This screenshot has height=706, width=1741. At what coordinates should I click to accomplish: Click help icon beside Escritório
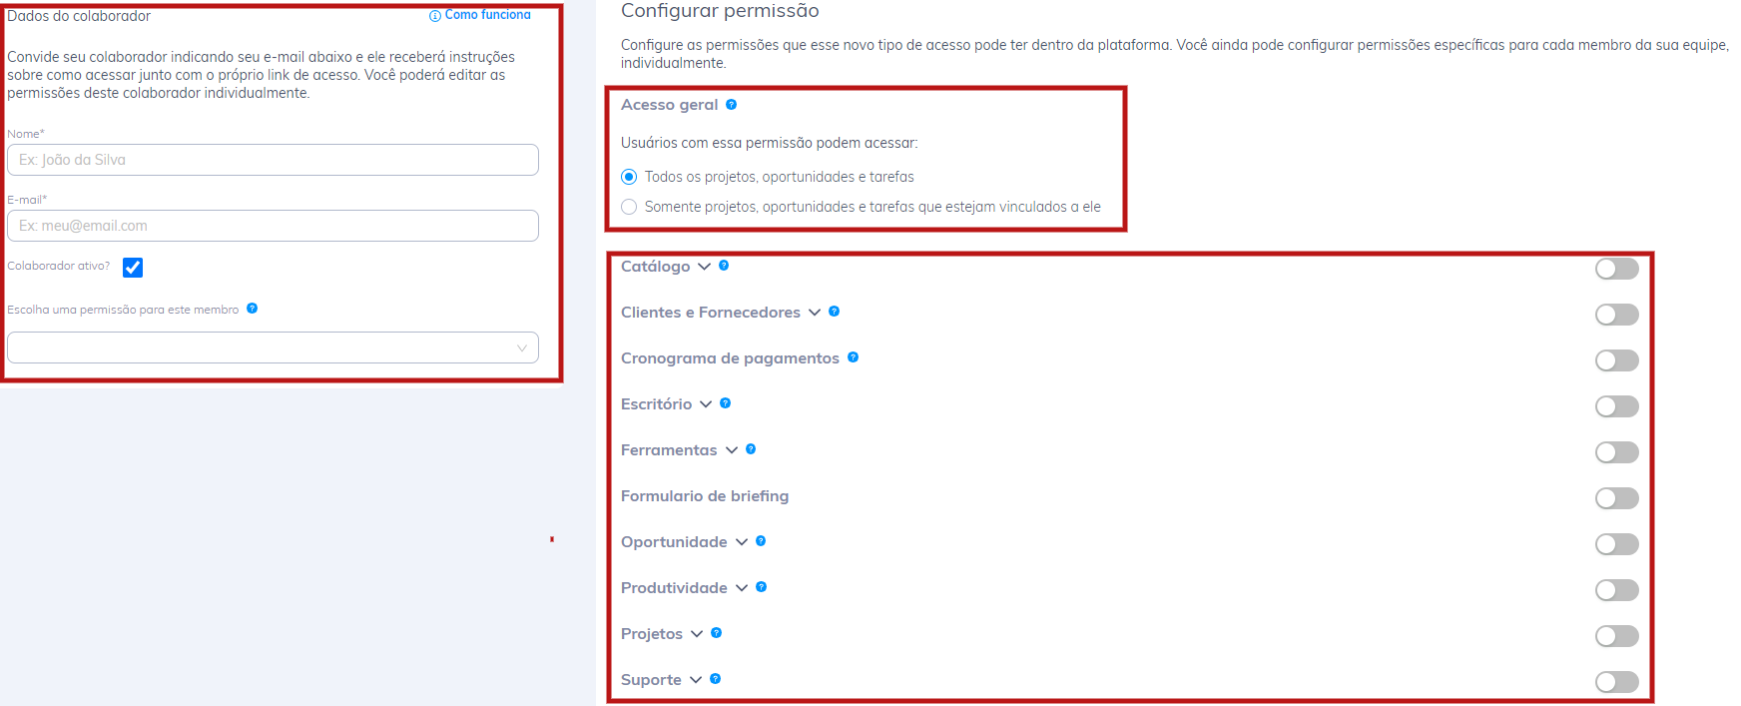725,403
